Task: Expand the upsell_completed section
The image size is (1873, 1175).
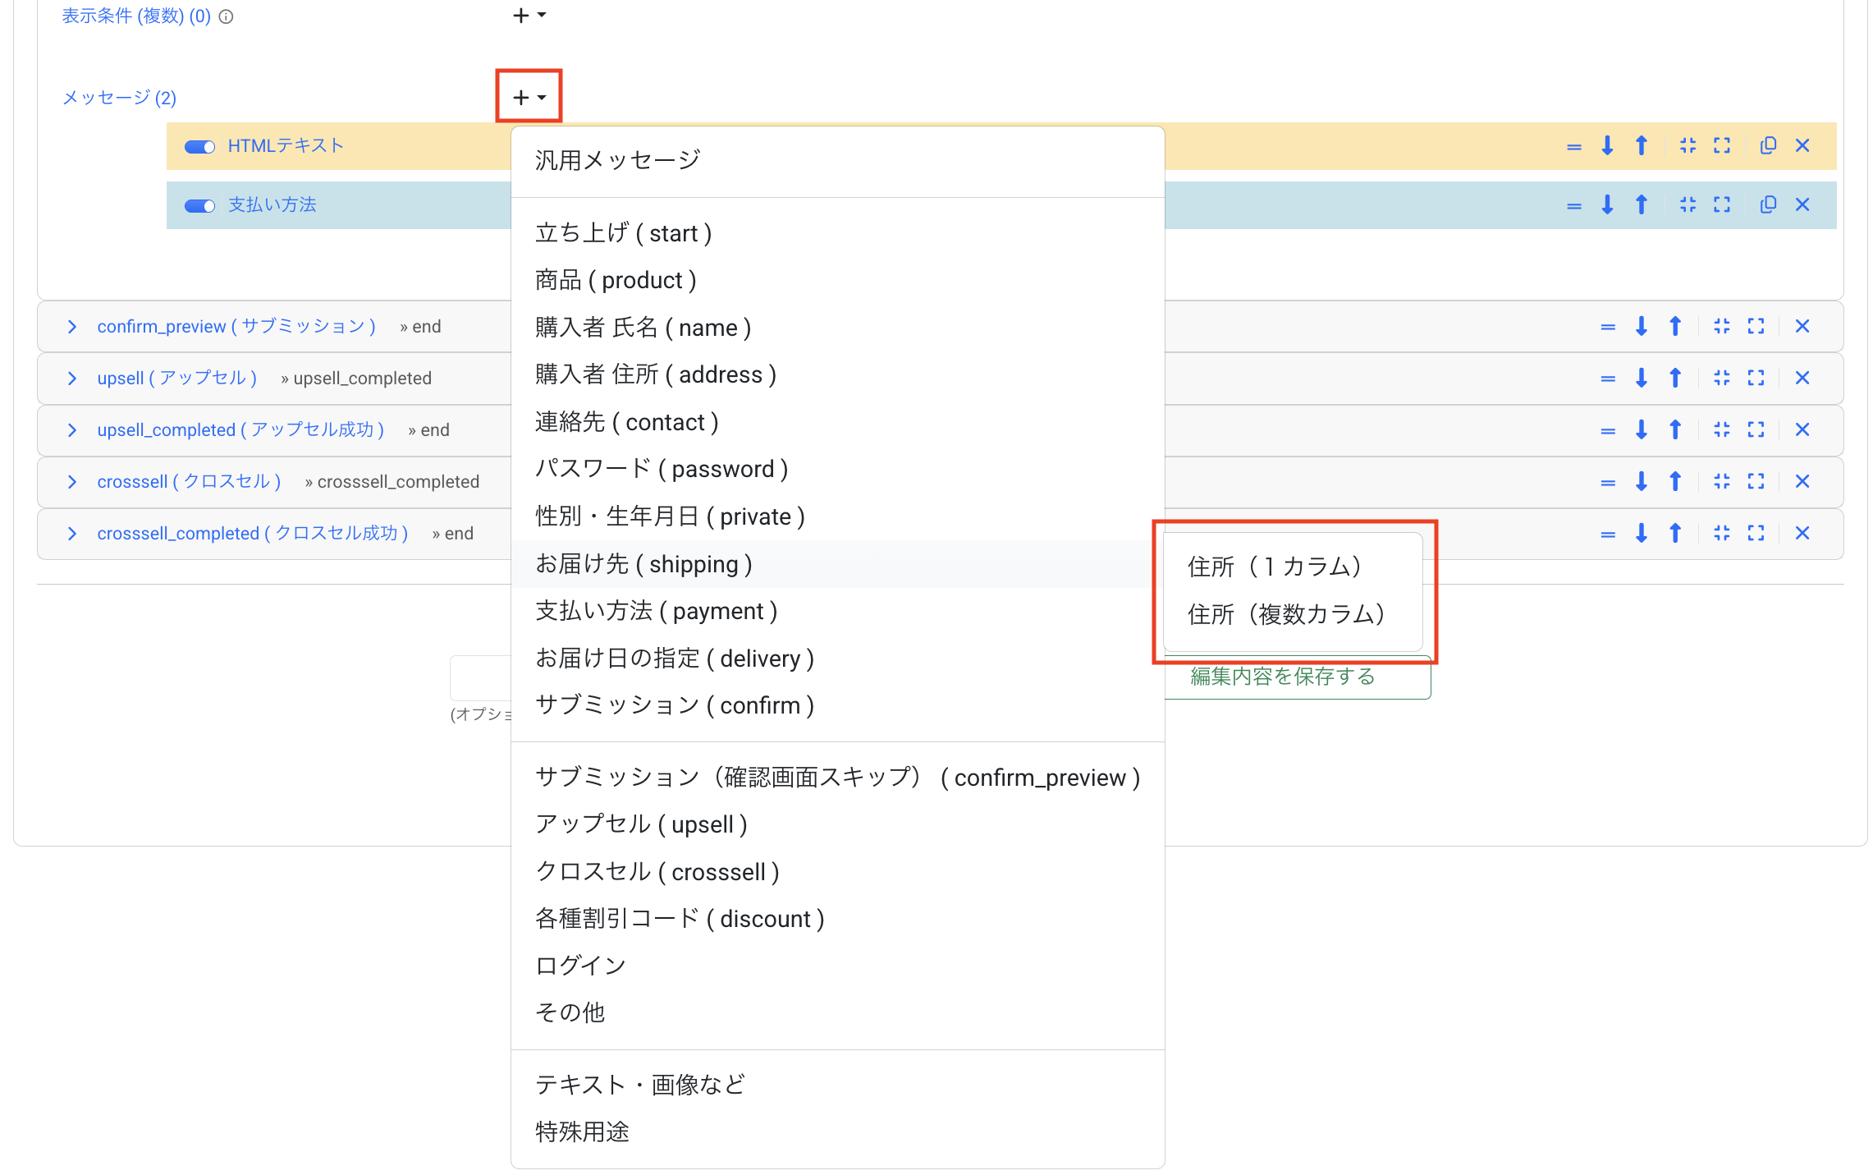Action: point(72,430)
